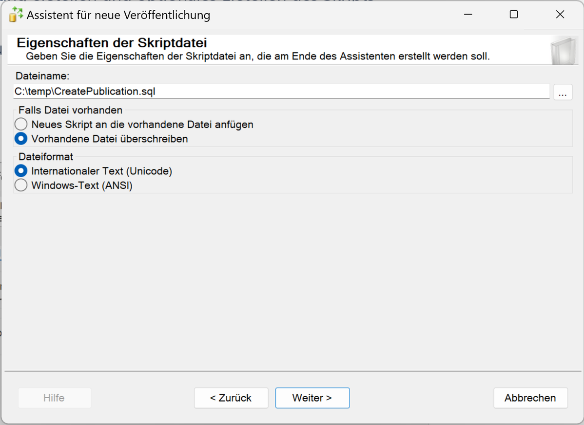Click the description text beginning 'Geben Sie die Eigenschaften'
The height and width of the screenshot is (425, 584).
pos(258,56)
